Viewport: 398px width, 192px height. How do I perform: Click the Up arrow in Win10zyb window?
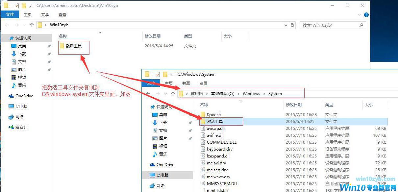click(32, 25)
